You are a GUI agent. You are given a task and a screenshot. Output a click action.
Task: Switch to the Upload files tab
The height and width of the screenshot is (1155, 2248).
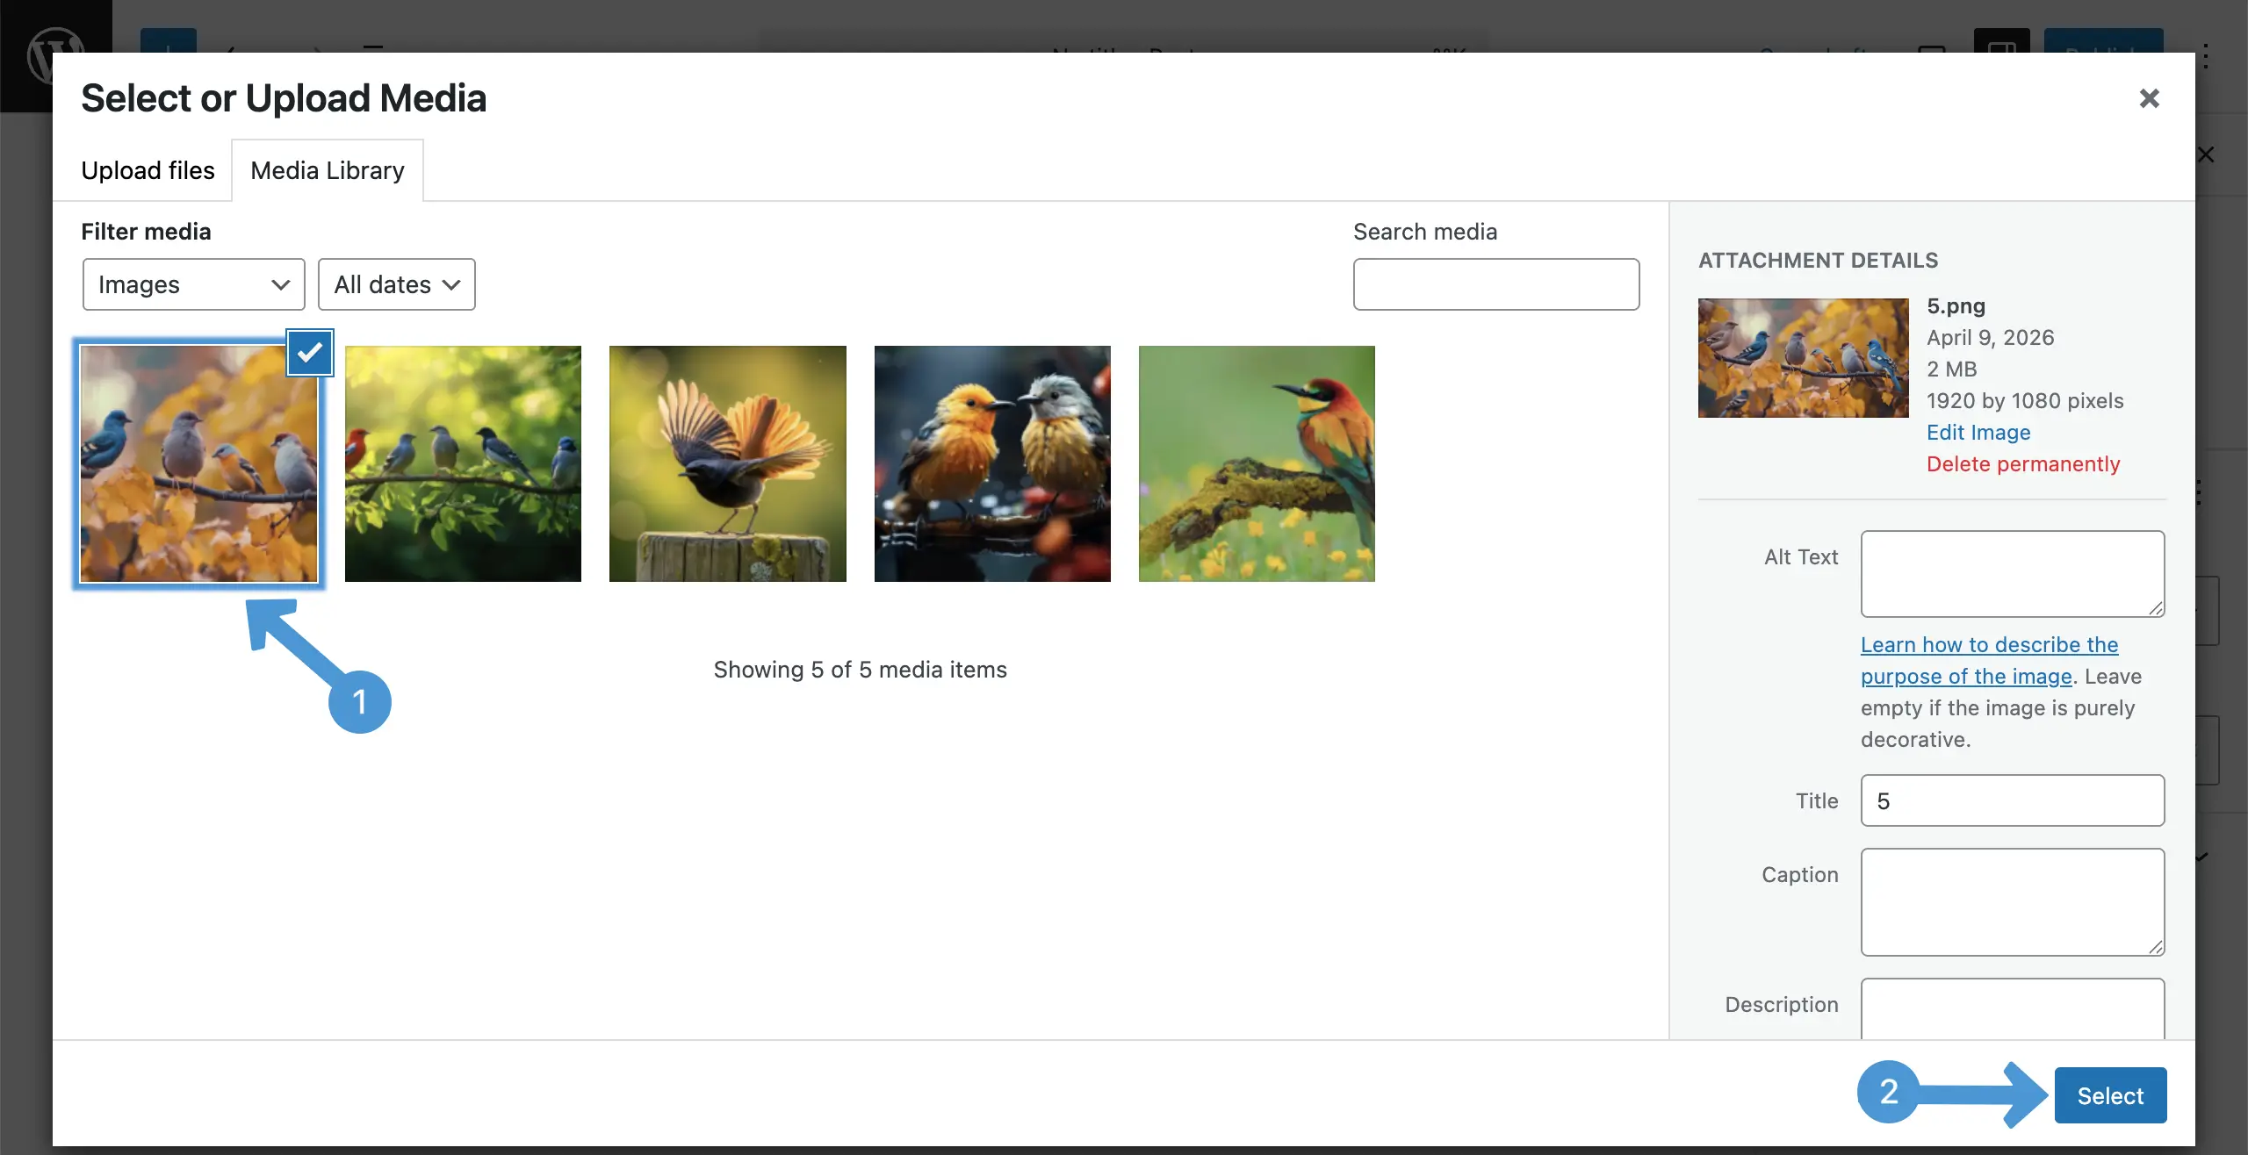point(148,169)
